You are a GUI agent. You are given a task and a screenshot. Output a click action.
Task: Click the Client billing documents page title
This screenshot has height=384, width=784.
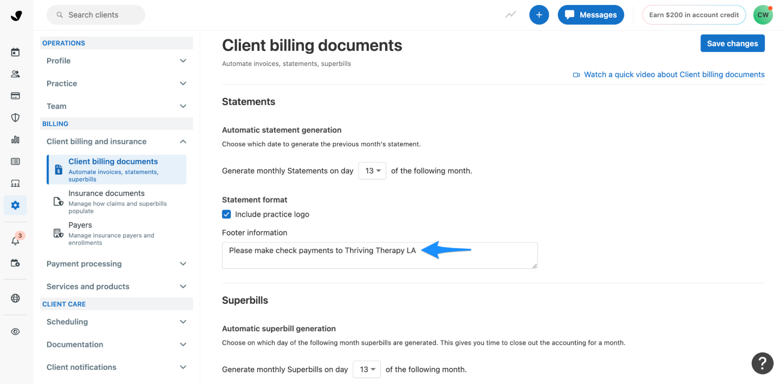point(312,45)
